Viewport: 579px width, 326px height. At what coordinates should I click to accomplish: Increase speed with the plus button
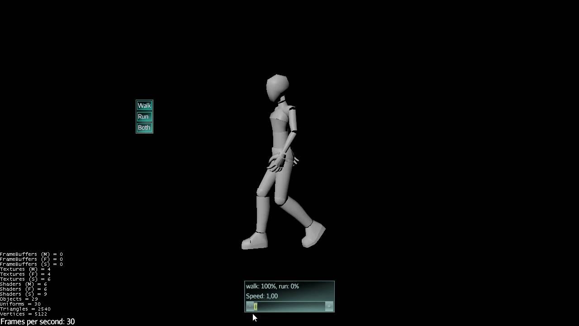point(329,307)
